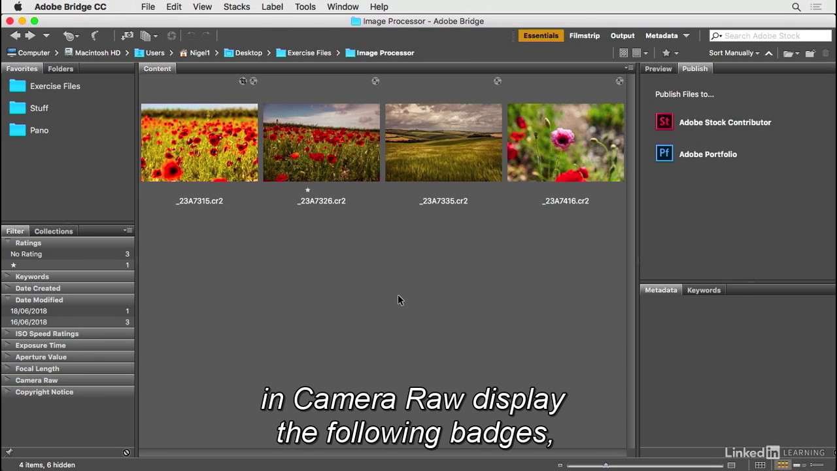Go to Desktop in the path bar
Viewport: 837px width, 471px height.
[x=248, y=53]
